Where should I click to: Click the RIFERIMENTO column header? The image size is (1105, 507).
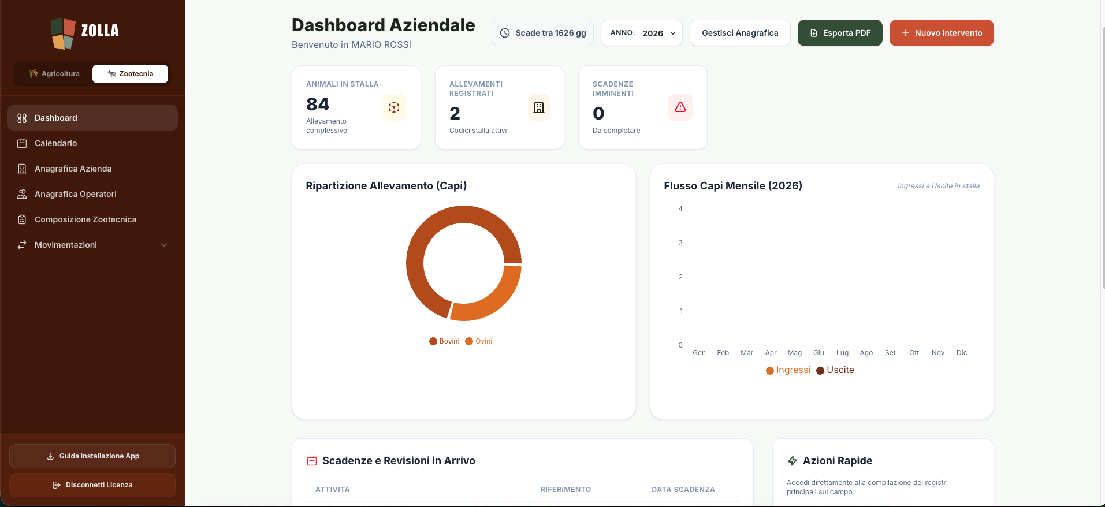pos(565,490)
